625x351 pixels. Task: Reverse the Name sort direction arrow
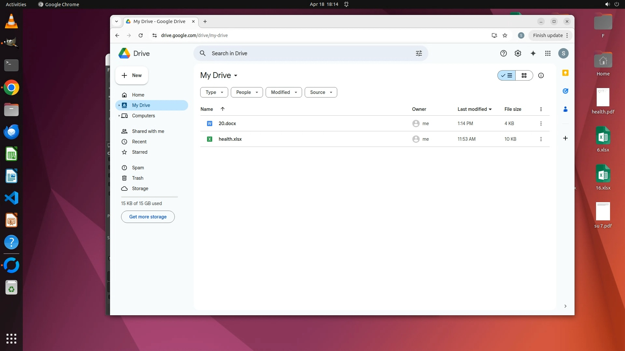click(x=223, y=109)
